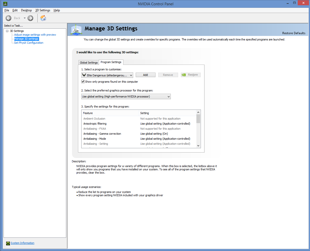Open the back history dropdown arrow
This screenshot has width=310, height=251.
25,18
